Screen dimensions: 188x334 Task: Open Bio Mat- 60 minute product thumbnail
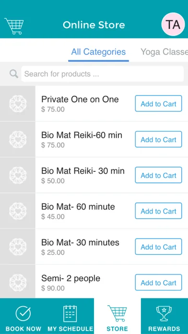point(18,211)
